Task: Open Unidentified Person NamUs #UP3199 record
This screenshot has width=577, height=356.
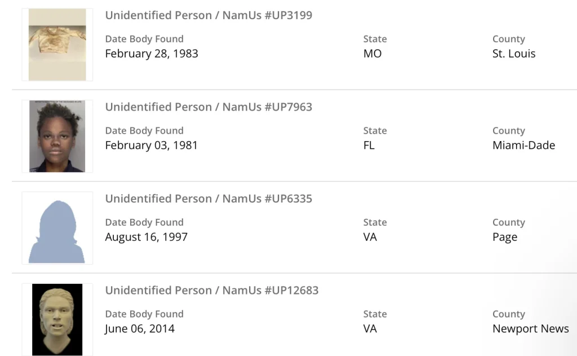Action: point(208,15)
